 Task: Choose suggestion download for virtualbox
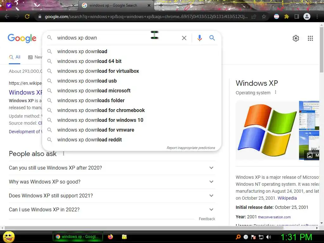pyautogui.click(x=132, y=71)
